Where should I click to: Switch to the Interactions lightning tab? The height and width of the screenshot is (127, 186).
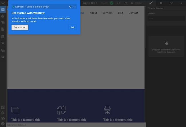click(x=181, y=3)
